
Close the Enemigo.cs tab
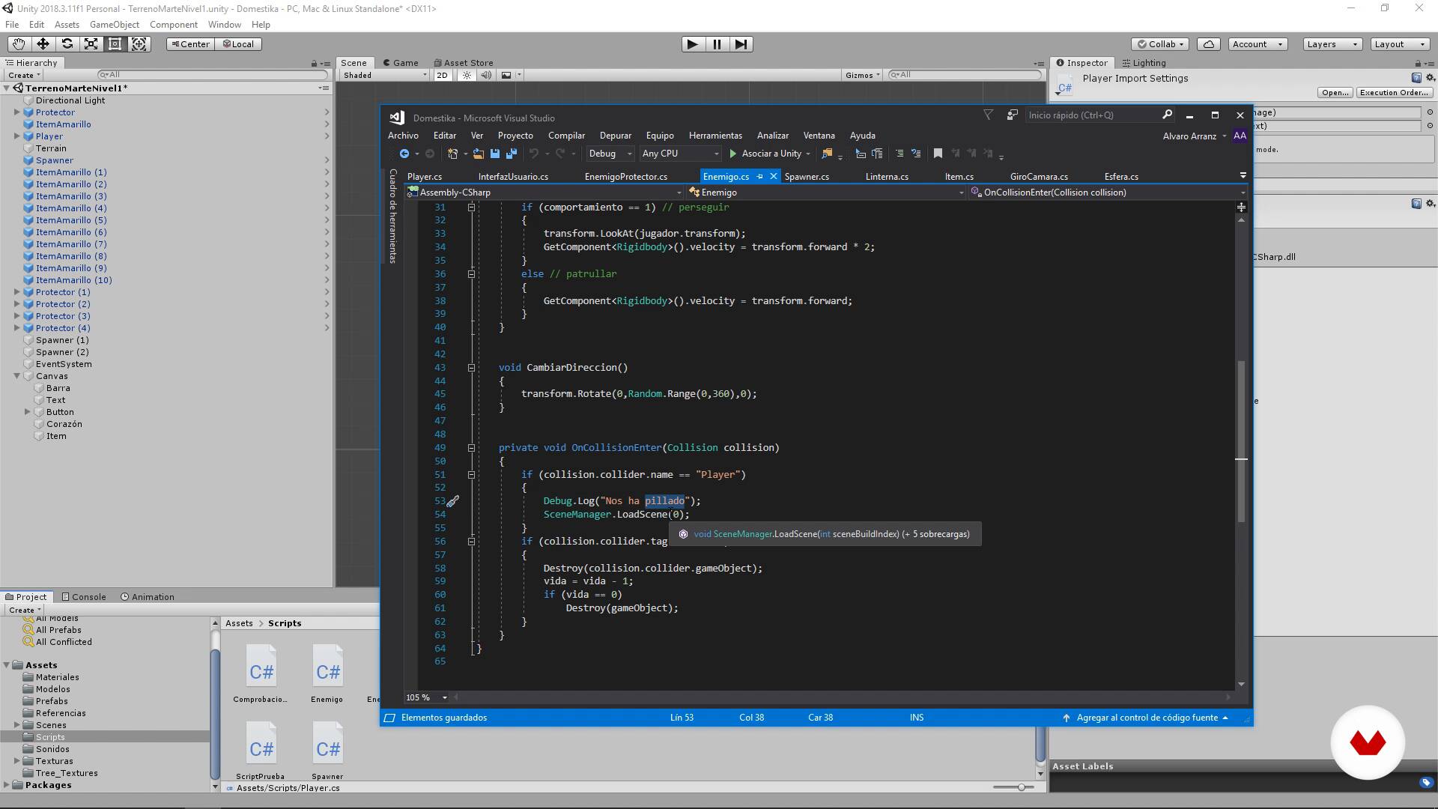pyautogui.click(x=774, y=177)
